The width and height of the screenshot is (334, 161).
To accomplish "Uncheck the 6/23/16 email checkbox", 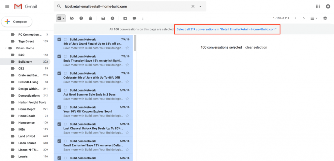I will click(59, 158).
